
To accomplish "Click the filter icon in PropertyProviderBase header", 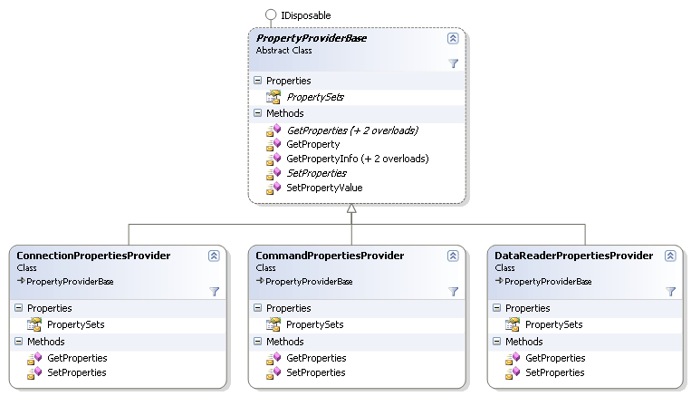I will pos(453,63).
